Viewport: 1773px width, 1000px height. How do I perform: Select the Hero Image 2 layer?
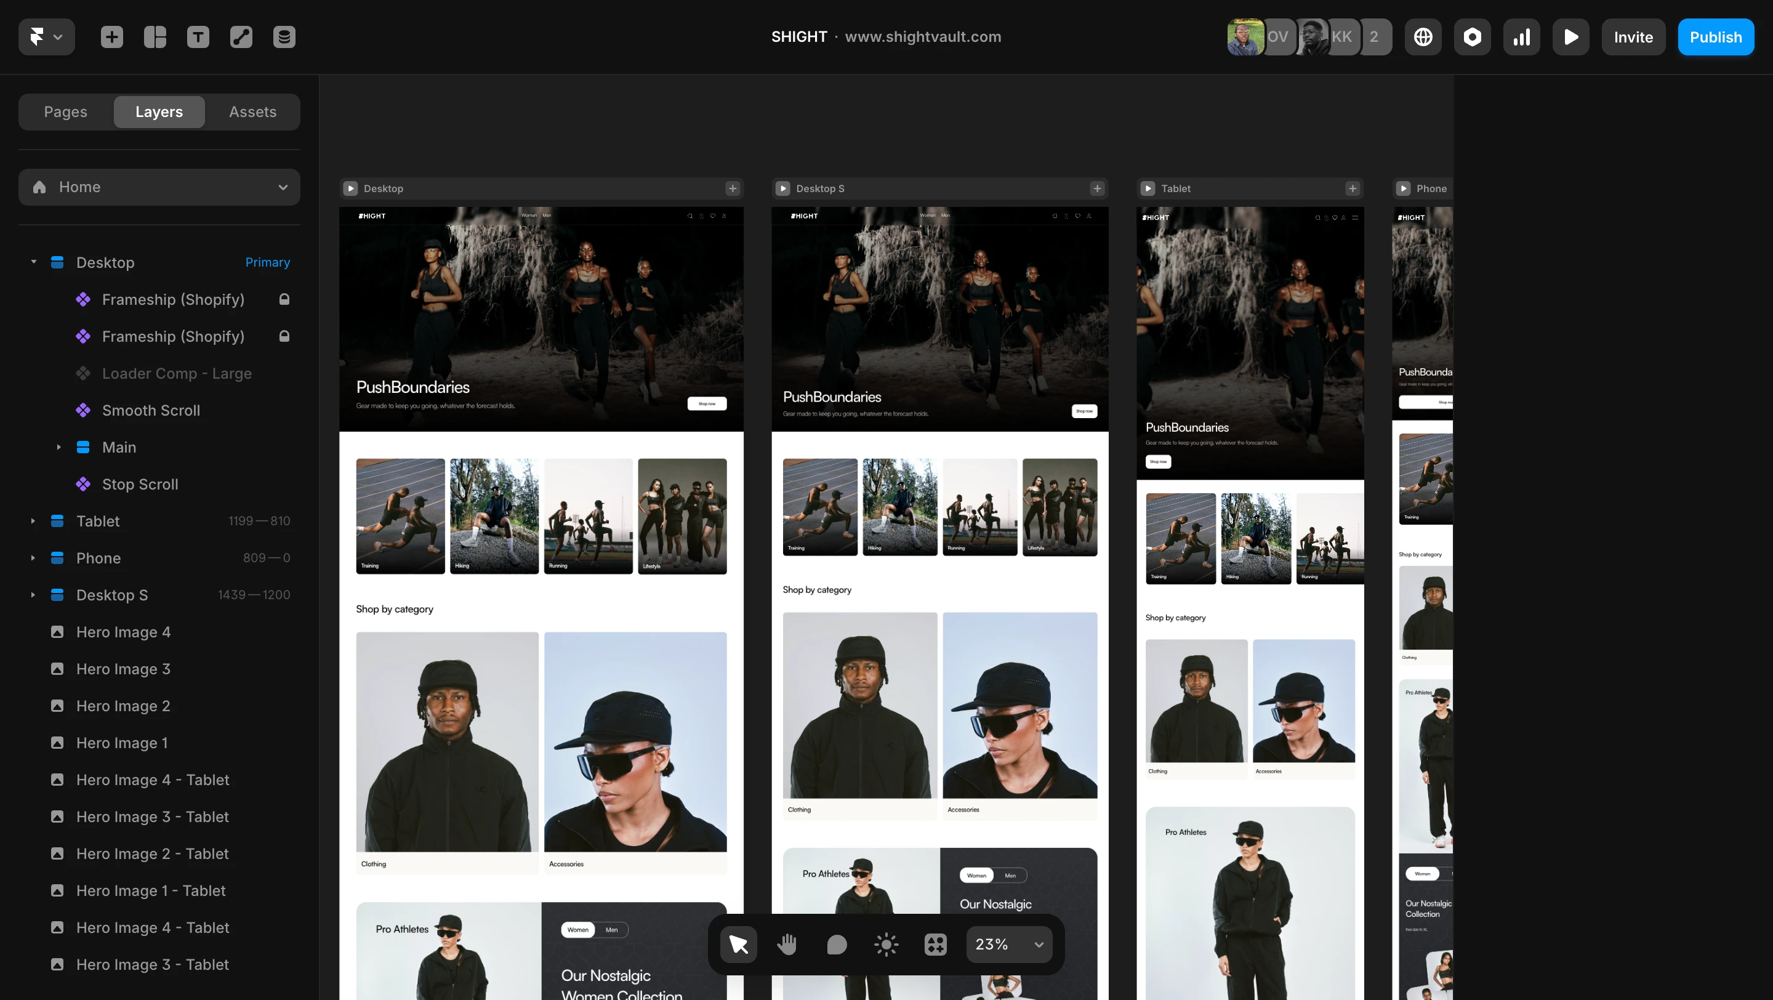159,706
